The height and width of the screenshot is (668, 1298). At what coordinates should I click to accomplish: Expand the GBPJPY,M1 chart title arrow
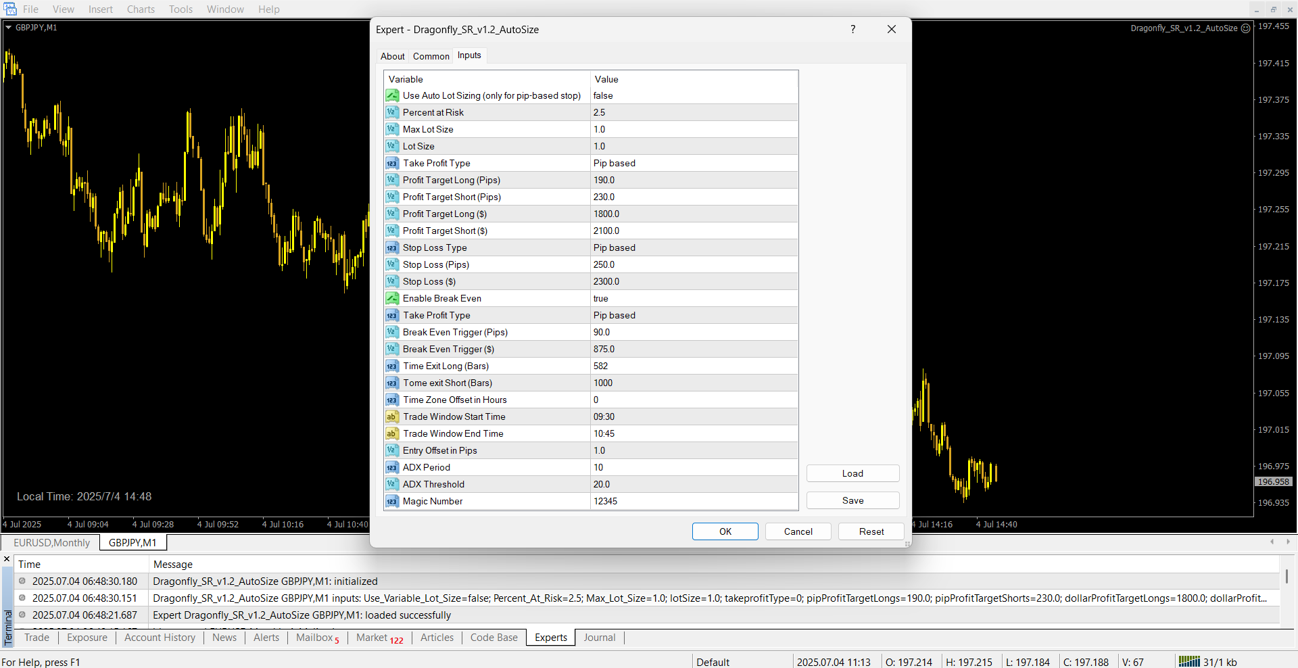tap(9, 28)
